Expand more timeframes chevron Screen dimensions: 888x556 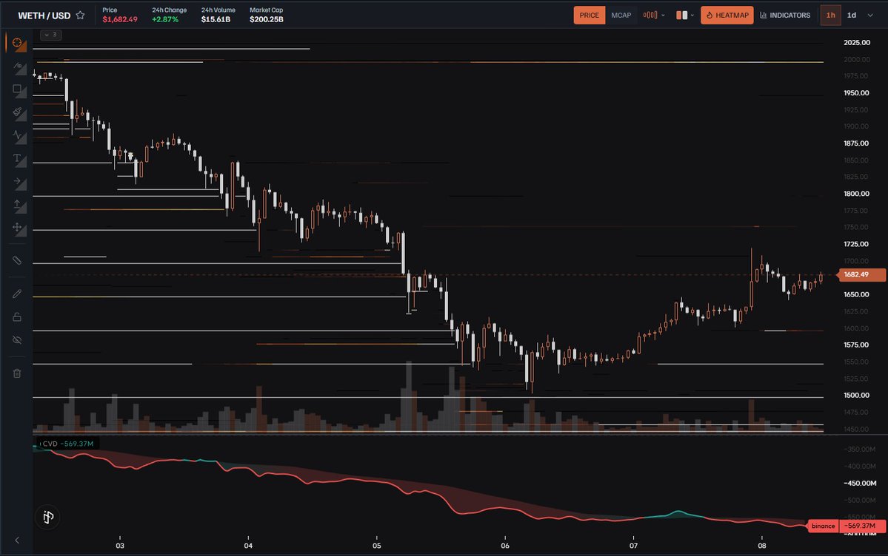(x=870, y=16)
